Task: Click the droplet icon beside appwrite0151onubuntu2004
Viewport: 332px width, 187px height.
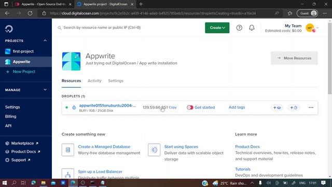Action: click(74, 108)
